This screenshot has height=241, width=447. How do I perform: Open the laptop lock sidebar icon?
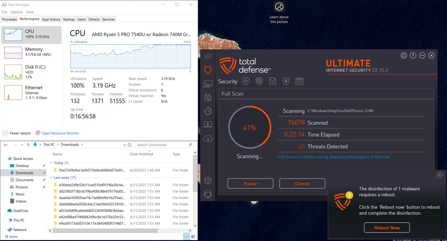(208, 124)
